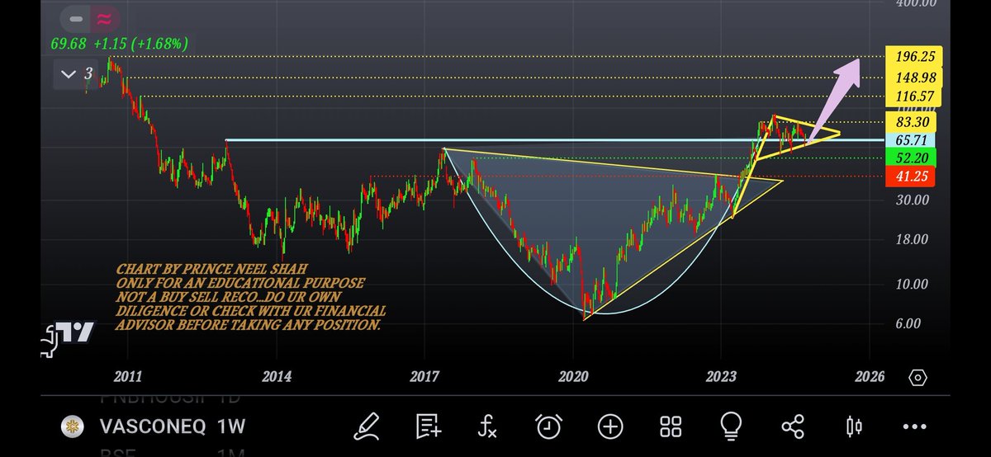991x457 pixels.
Task: Click the 2026 time axis label
Action: pos(870,377)
